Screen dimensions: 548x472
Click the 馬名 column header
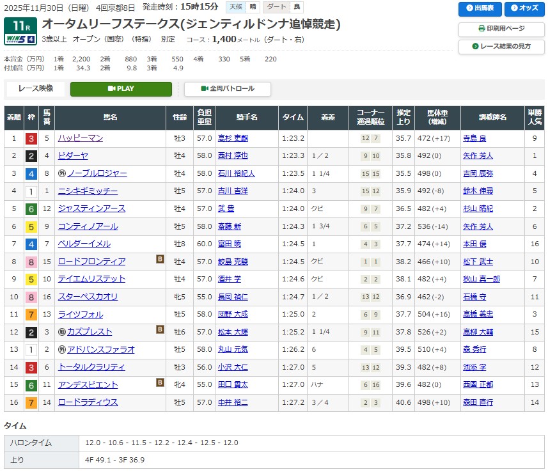coord(110,117)
